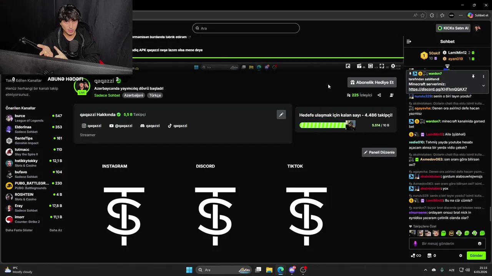
Task: Open the KICKs shop icon
Action: click(430, 256)
